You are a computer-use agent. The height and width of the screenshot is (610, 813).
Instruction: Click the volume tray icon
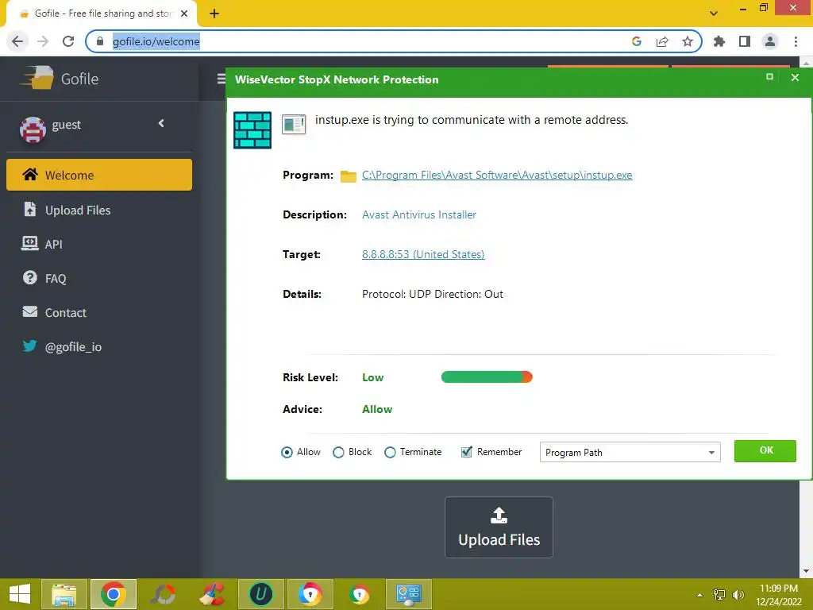coord(738,594)
